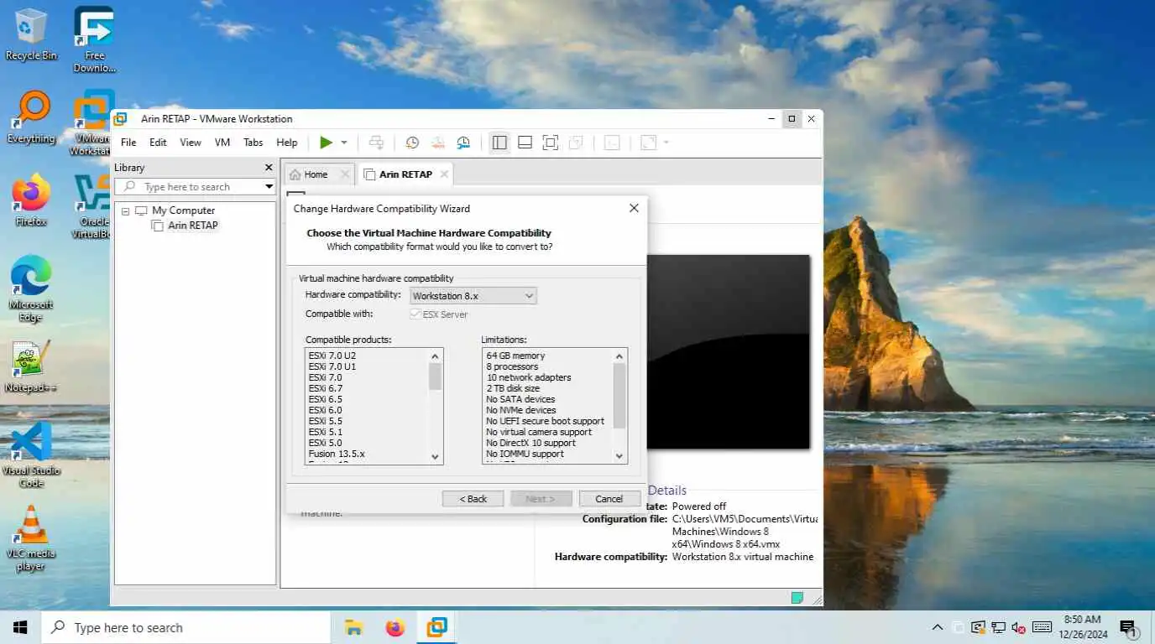Close the Home tab

344,174
